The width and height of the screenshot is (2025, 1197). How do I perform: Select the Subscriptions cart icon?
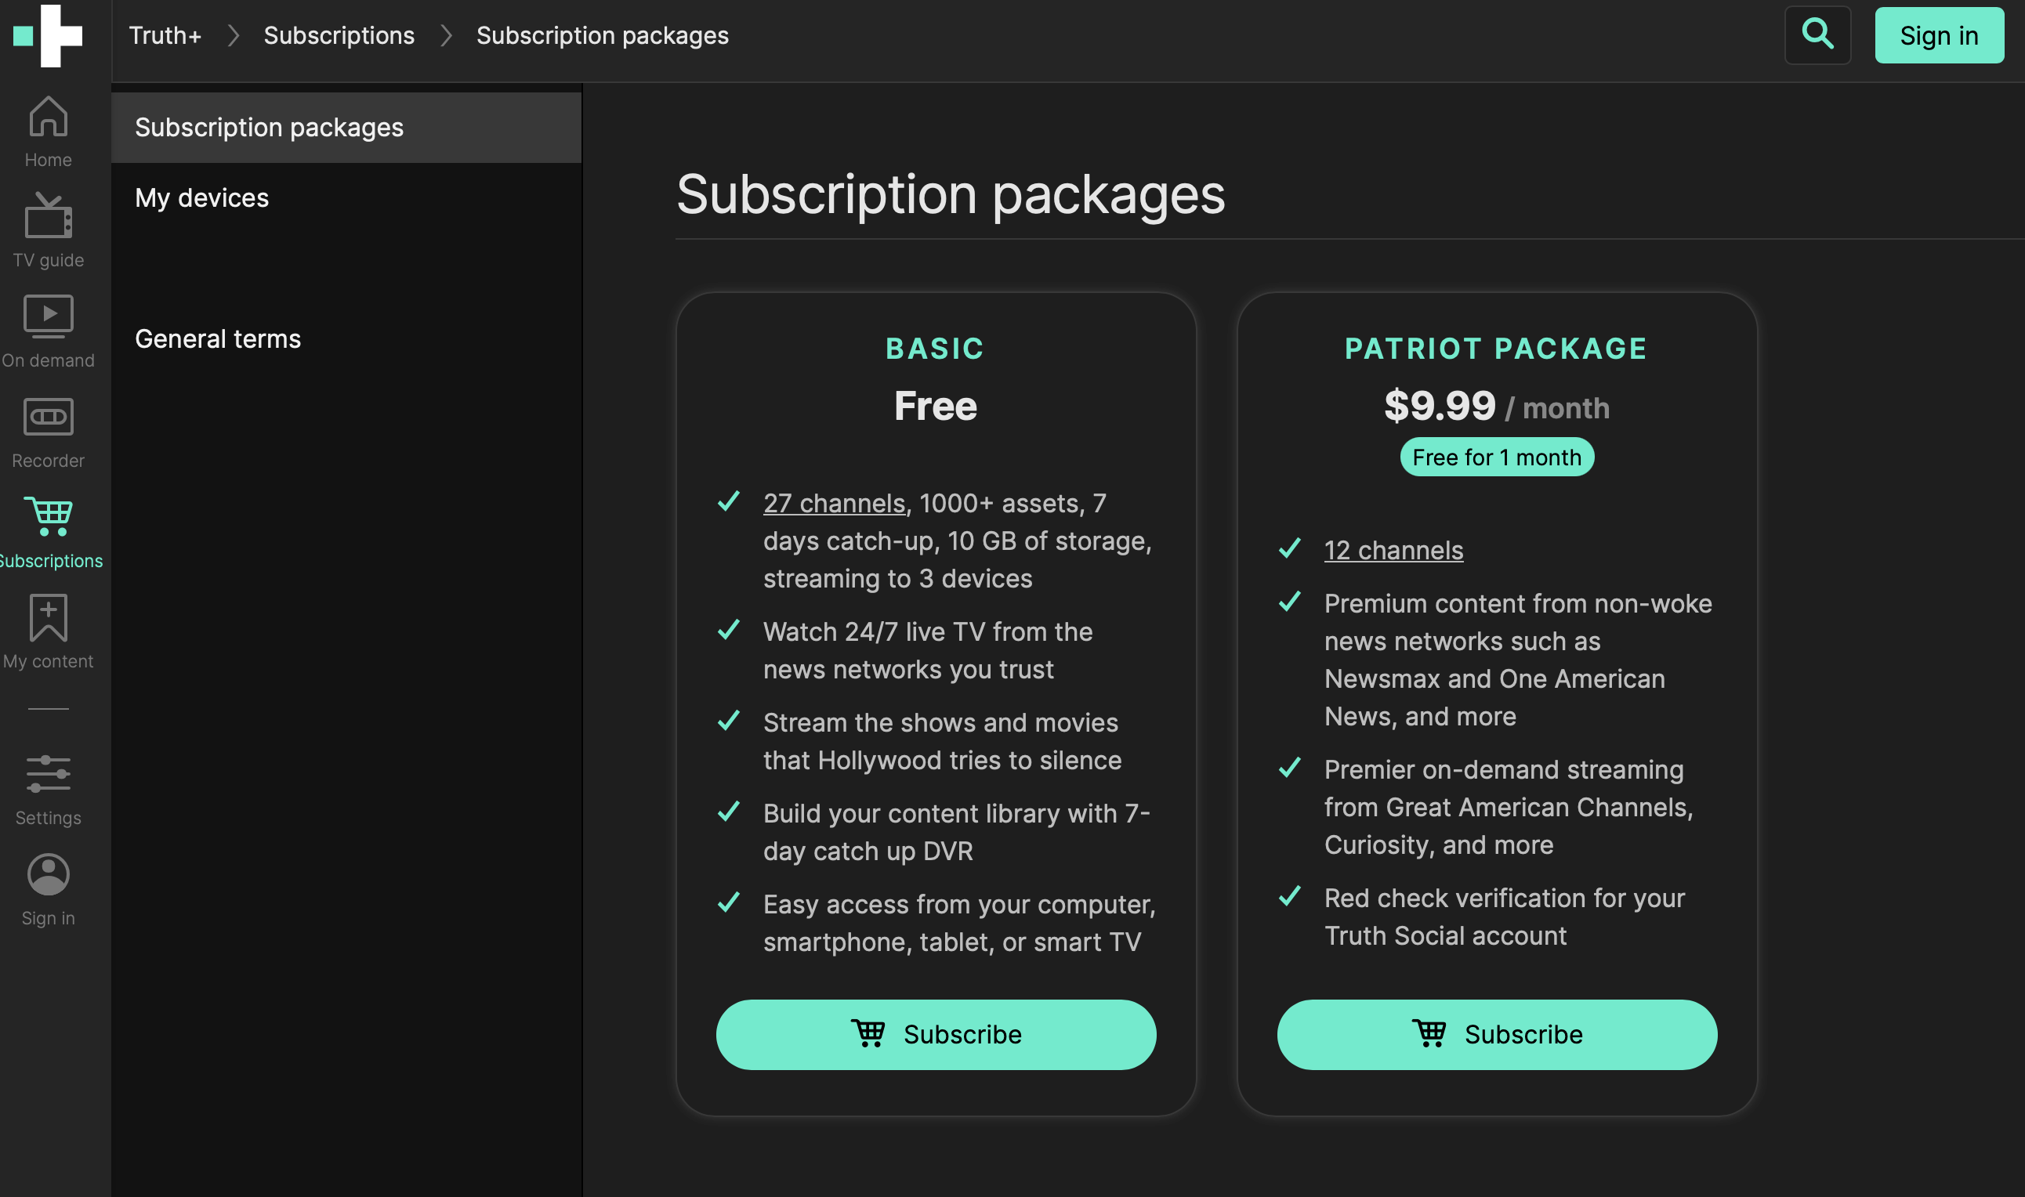pos(49,518)
